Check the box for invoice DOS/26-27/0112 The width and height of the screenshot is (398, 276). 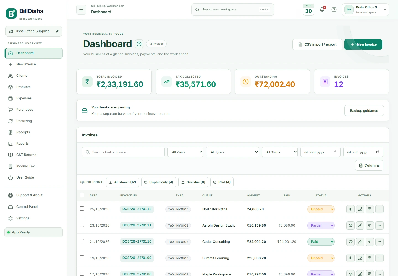(x=82, y=209)
